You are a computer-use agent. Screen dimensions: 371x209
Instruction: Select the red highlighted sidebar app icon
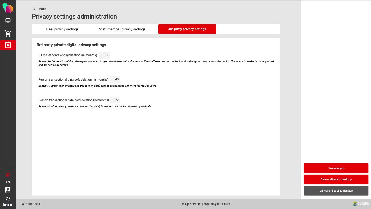click(x=8, y=45)
